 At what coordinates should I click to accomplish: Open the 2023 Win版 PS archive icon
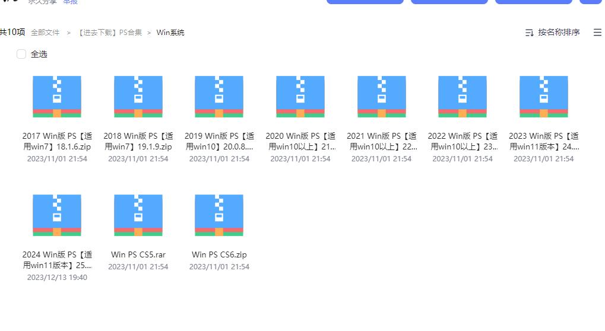point(544,96)
